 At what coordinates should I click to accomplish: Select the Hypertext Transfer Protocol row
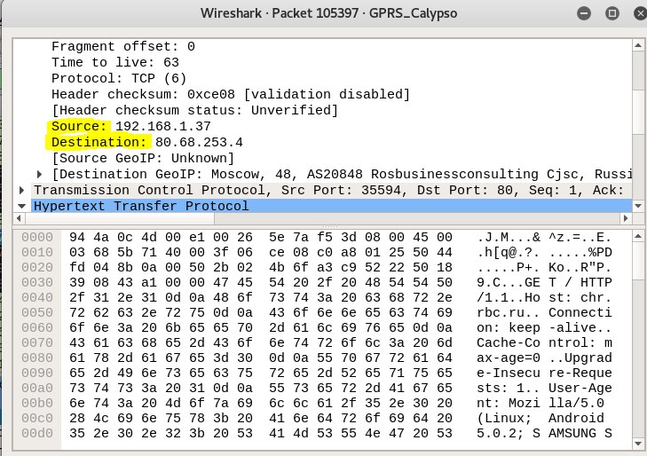pos(331,206)
